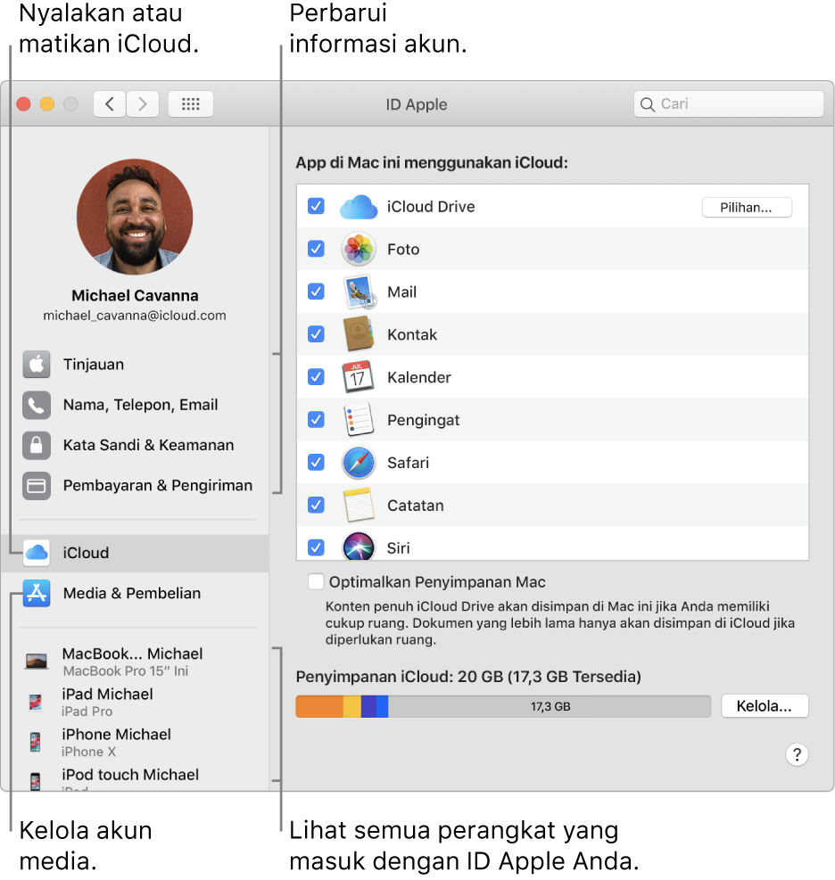Click the card icon for Pembayaran
The height and width of the screenshot is (880, 835).
pyautogui.click(x=37, y=485)
